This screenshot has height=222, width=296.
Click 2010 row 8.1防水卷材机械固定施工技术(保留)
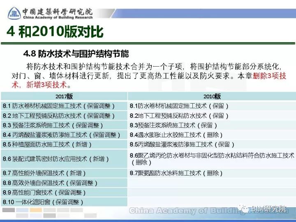tap(212, 106)
